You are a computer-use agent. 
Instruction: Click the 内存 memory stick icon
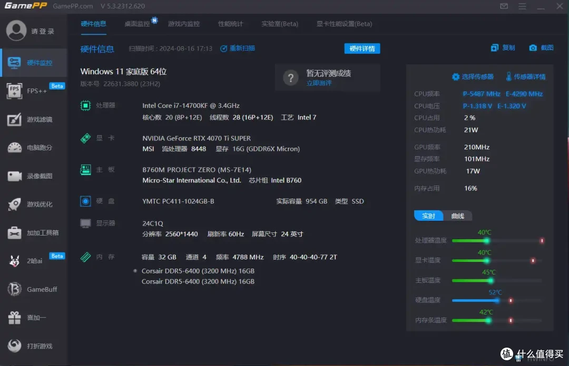[x=85, y=257]
